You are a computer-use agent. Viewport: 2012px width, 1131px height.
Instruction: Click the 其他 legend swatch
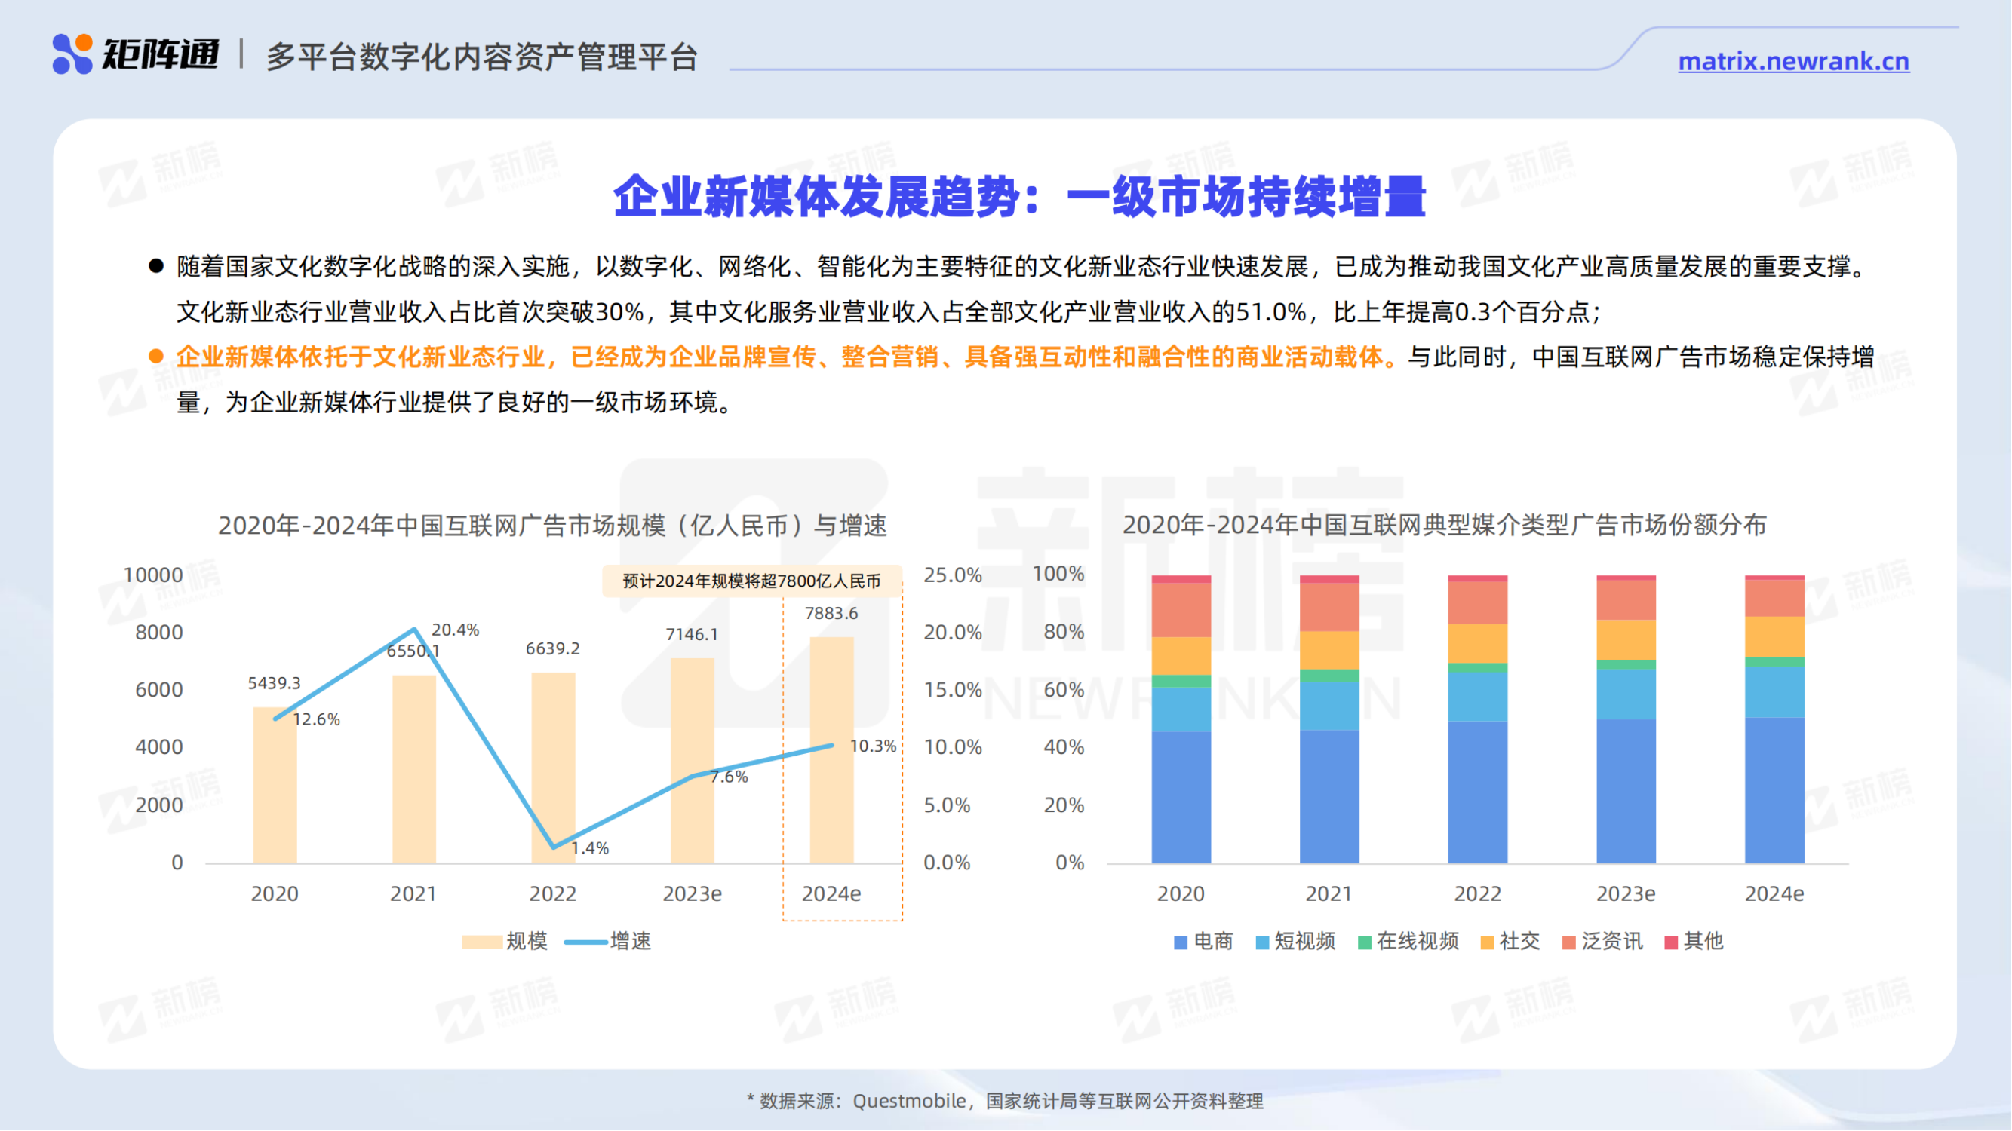tap(1672, 942)
